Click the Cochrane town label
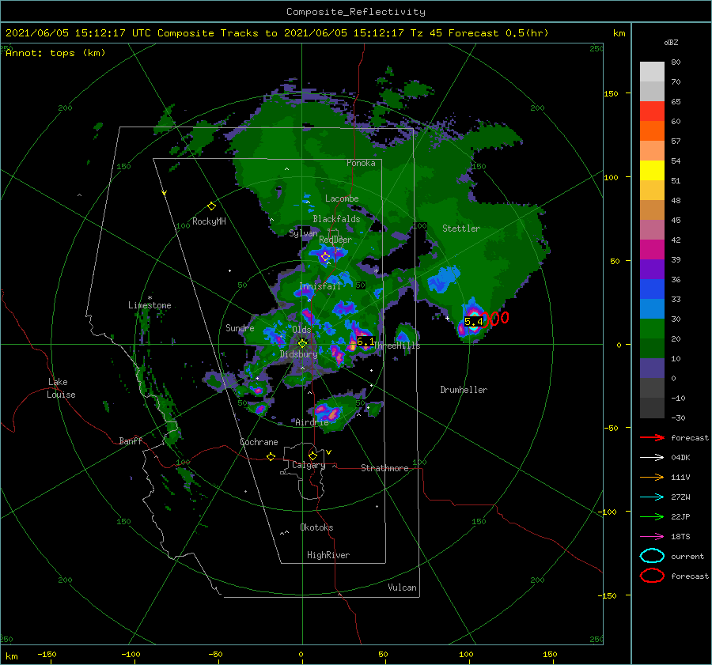Screen dimensions: 712x665 coord(259,442)
